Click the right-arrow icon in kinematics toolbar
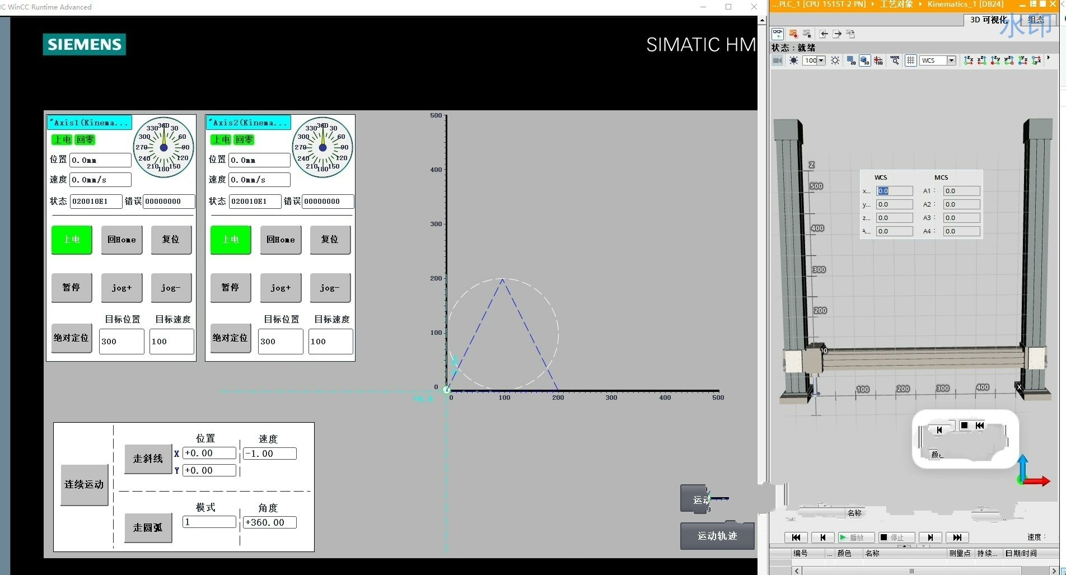Screen dimensions: 1066x575 [837, 34]
